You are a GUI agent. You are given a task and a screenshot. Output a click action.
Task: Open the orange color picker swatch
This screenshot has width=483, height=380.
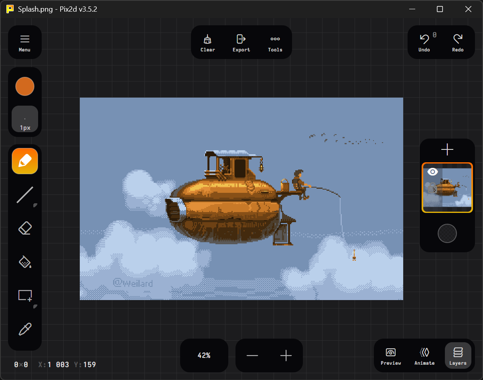pos(25,86)
